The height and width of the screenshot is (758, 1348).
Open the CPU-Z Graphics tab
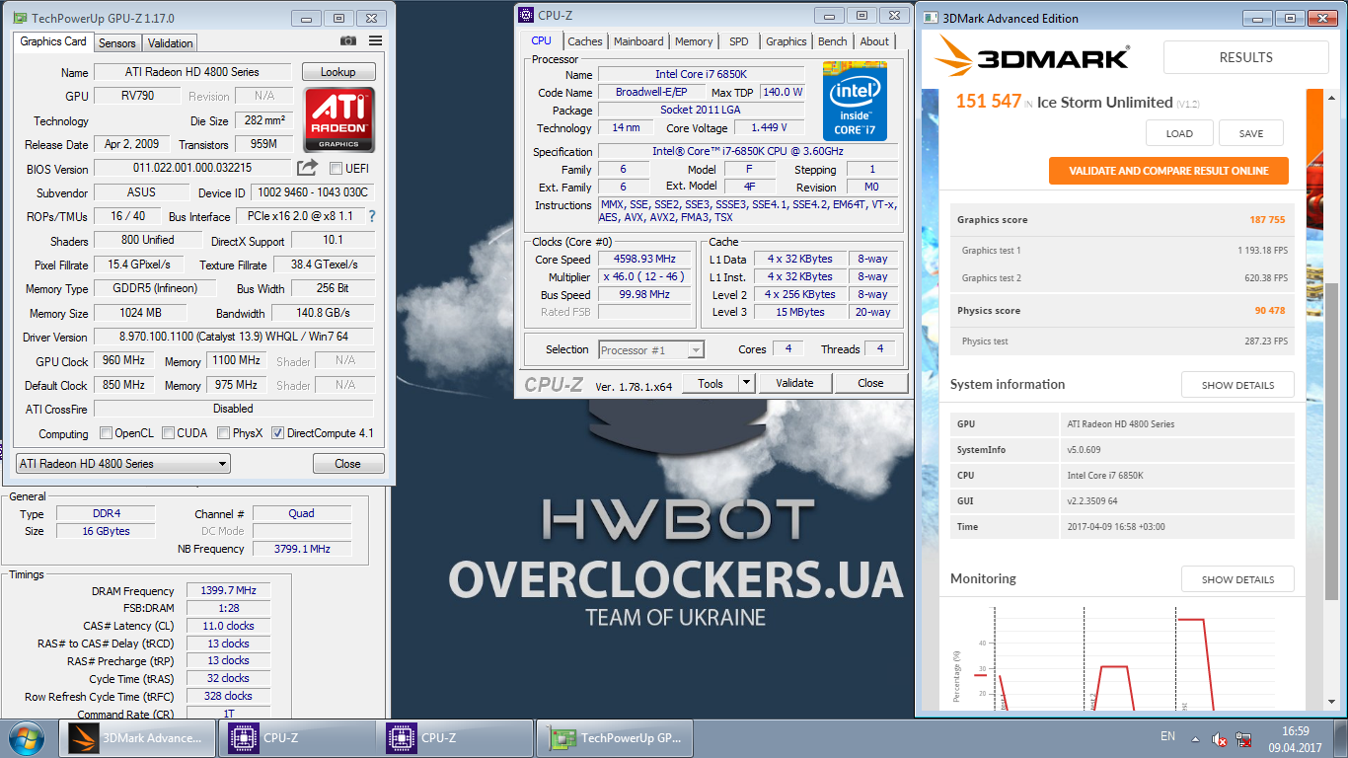(x=786, y=41)
